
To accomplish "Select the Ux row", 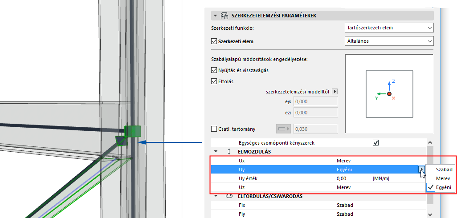I will pos(318,160).
